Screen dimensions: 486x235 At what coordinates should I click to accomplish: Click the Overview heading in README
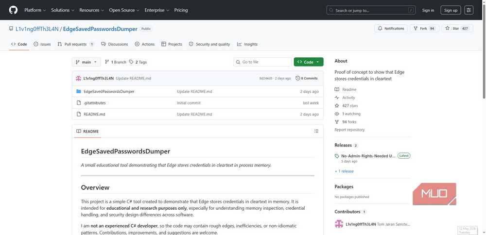pyautogui.click(x=95, y=187)
